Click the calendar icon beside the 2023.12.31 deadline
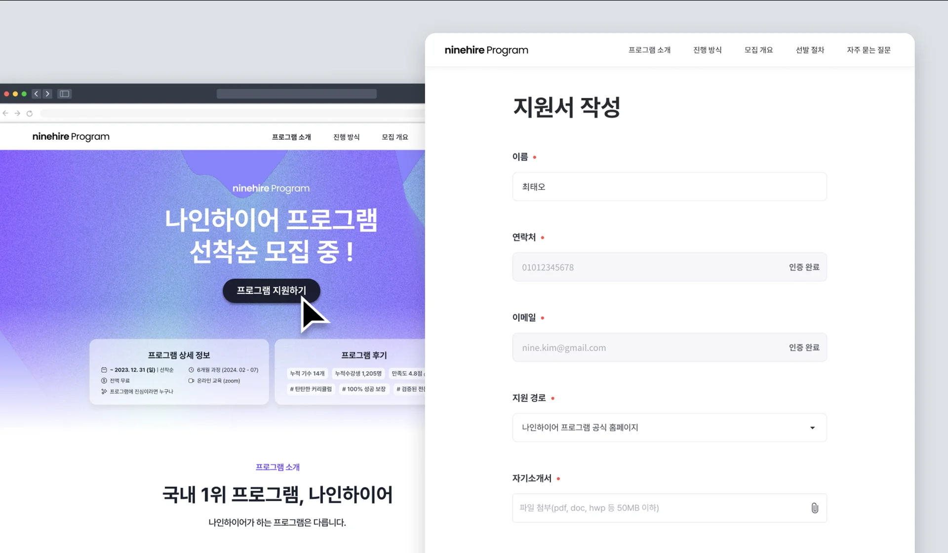 [104, 369]
